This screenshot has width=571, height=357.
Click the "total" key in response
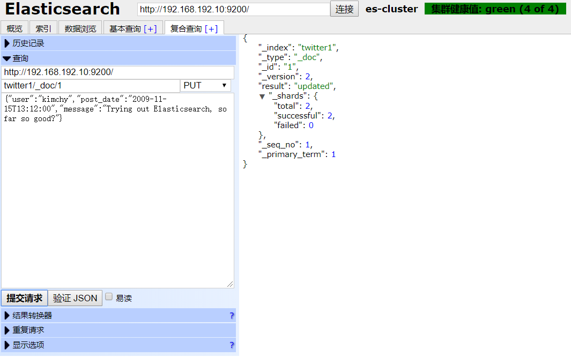pyautogui.click(x=287, y=106)
